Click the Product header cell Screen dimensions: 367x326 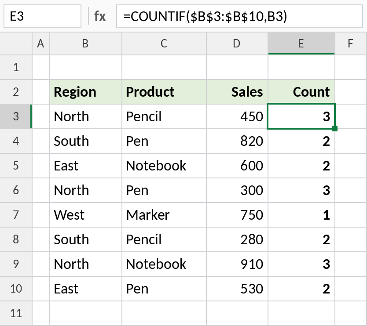tap(164, 92)
